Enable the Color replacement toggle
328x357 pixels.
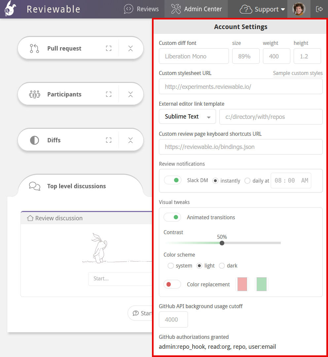pyautogui.click(x=172, y=284)
